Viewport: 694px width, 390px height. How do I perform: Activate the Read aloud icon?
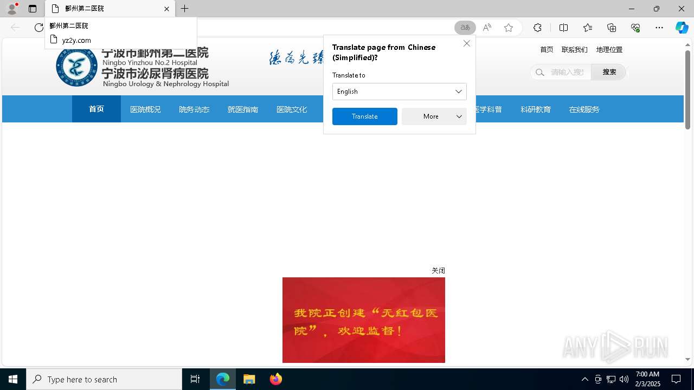click(487, 28)
